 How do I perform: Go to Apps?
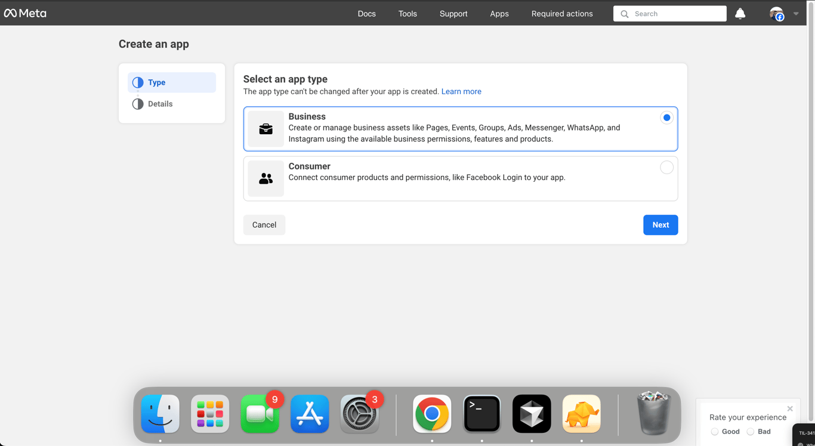(x=499, y=14)
